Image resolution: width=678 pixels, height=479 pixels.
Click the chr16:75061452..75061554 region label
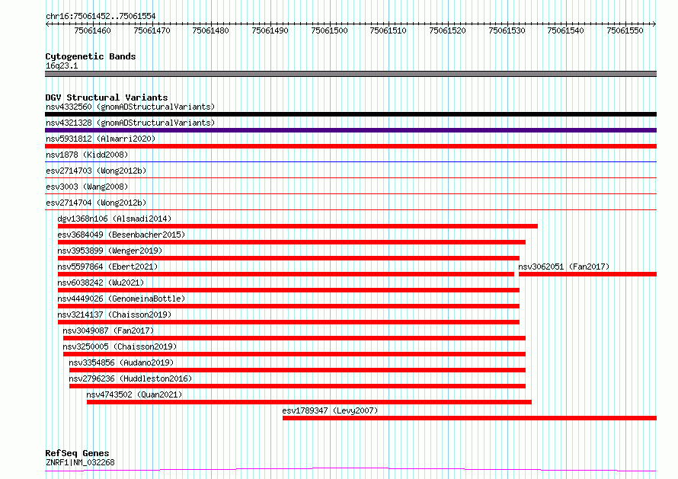pos(101,16)
